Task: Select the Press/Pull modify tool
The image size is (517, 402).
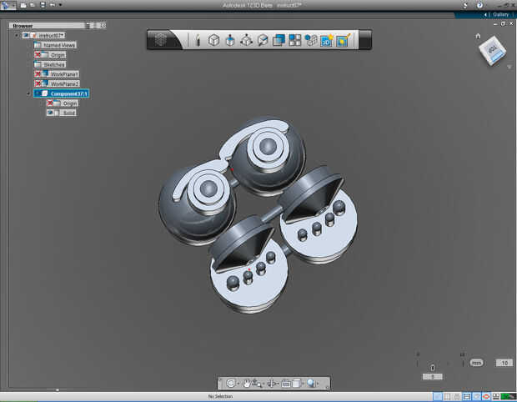Action: pos(230,40)
